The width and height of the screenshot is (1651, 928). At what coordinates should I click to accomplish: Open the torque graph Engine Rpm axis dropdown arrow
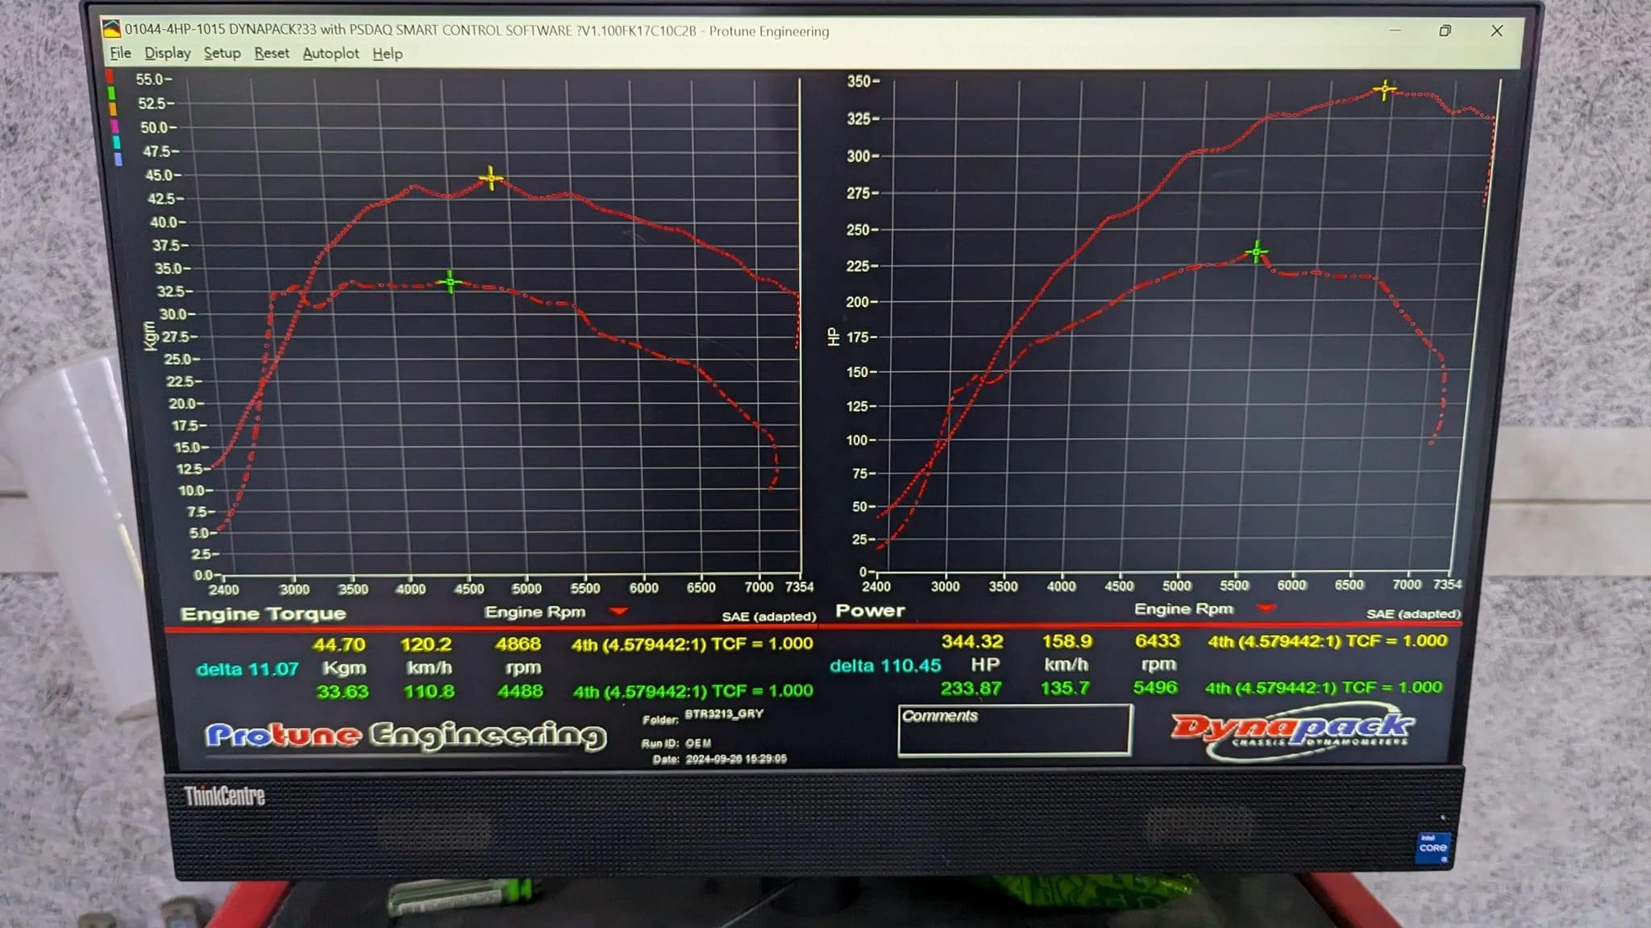point(618,611)
